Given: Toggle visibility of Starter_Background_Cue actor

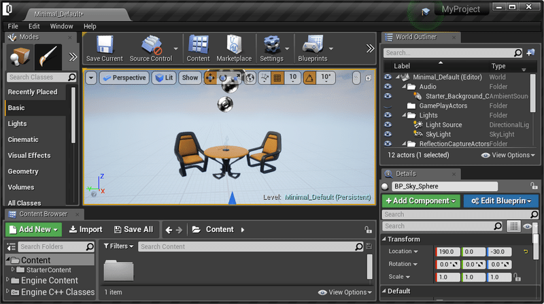Looking at the screenshot, I should (388, 96).
